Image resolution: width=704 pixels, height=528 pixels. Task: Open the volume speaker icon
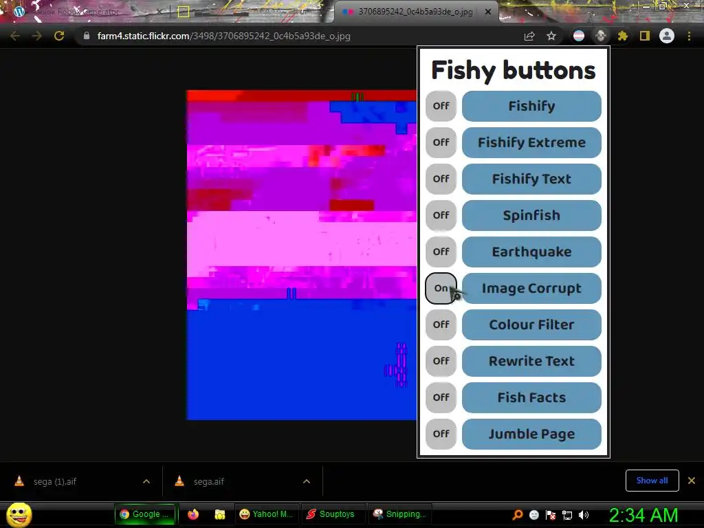[x=584, y=515]
